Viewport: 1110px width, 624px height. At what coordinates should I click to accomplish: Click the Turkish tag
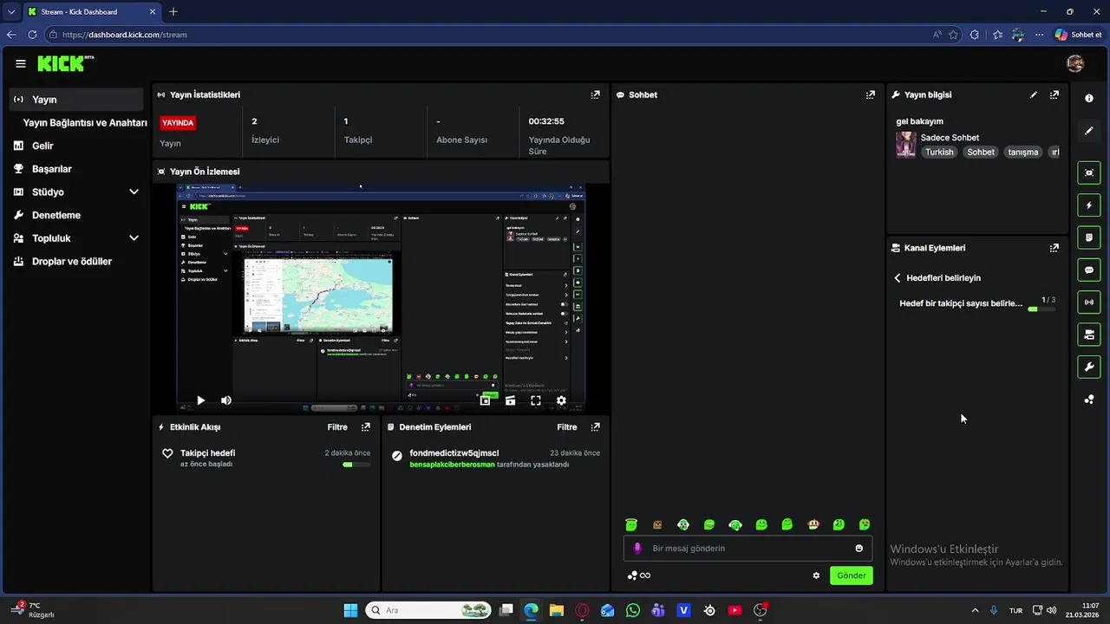(x=939, y=153)
